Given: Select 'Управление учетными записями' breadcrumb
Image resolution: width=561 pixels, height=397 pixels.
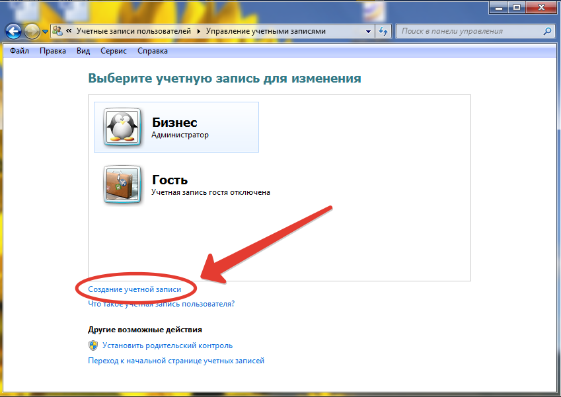Looking at the screenshot, I should 266,31.
